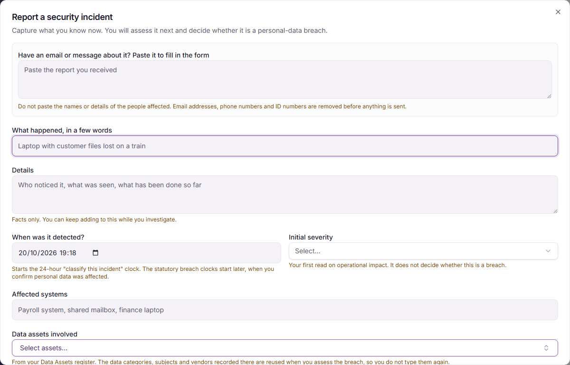This screenshot has width=570, height=365.
Task: Click the 'Data assets involved' label
Action: click(45, 334)
